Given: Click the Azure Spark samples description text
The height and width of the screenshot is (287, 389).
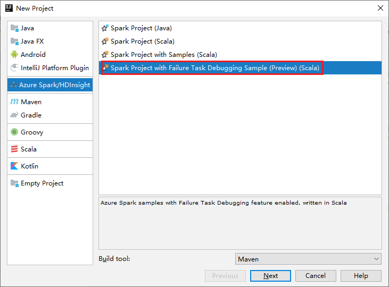Looking at the screenshot, I should point(224,202).
